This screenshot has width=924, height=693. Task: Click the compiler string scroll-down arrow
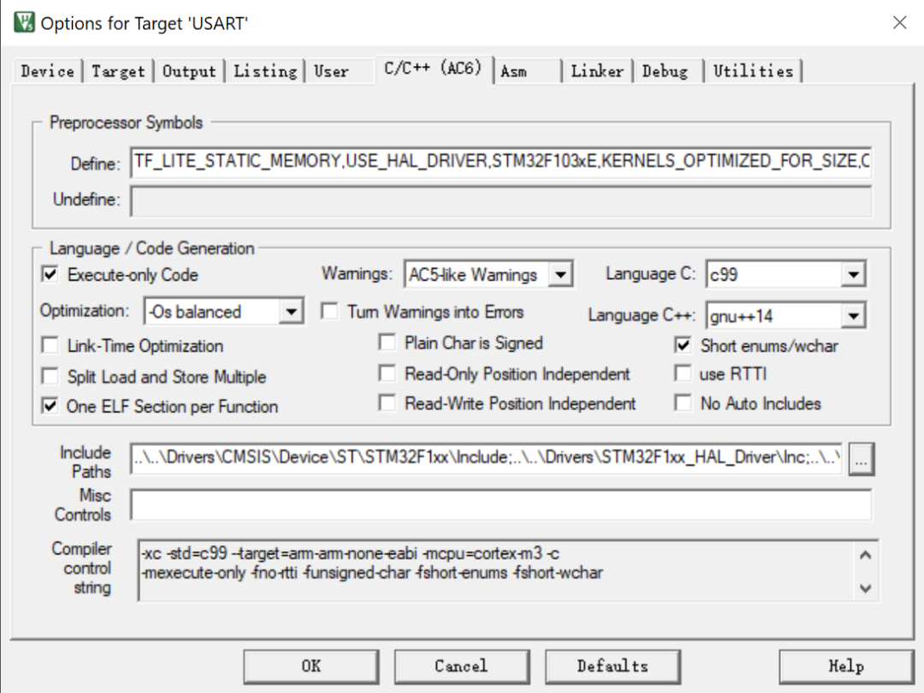865,588
